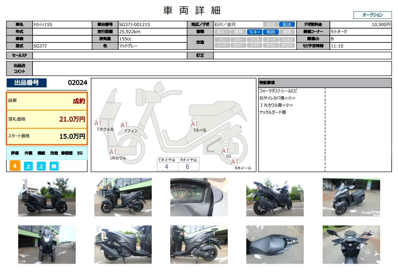Image resolution: width=398 pixels, height=278 pixels.
Task: Click the A1 marker on Sカバ左
Action: 195,124
